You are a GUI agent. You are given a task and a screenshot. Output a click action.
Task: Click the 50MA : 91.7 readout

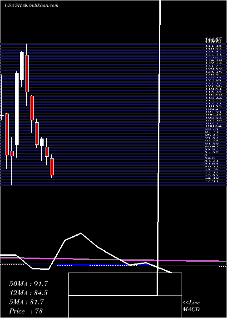pos(29,284)
